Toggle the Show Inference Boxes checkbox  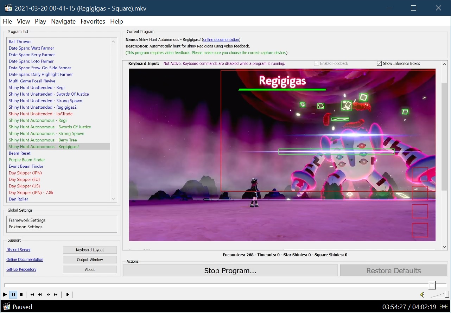point(379,64)
